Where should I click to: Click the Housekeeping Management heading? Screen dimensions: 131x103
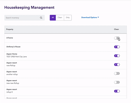(x=29, y=8)
